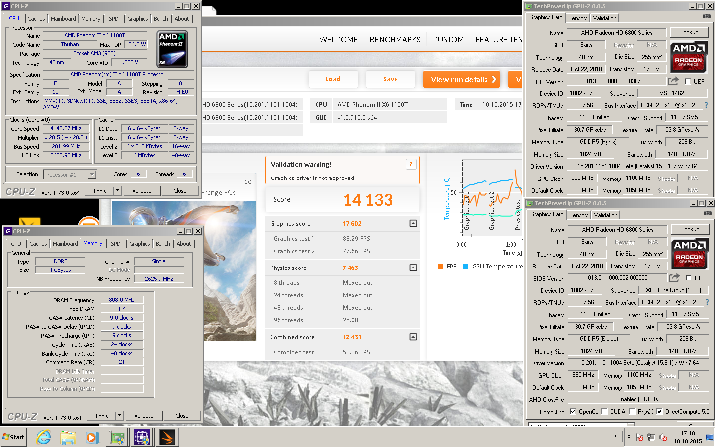Click the CPU-Z taskbar icon
This screenshot has width=715, height=447.
click(142, 437)
